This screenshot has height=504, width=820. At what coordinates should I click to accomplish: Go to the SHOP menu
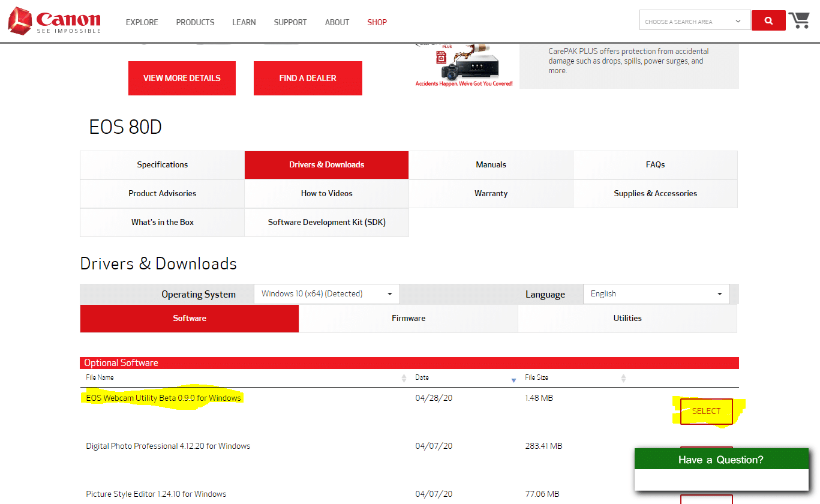click(x=377, y=22)
